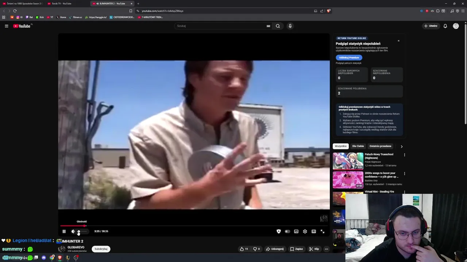The height and width of the screenshot is (262, 467).
Task: Enter fullscreen mode
Action: pos(323,231)
